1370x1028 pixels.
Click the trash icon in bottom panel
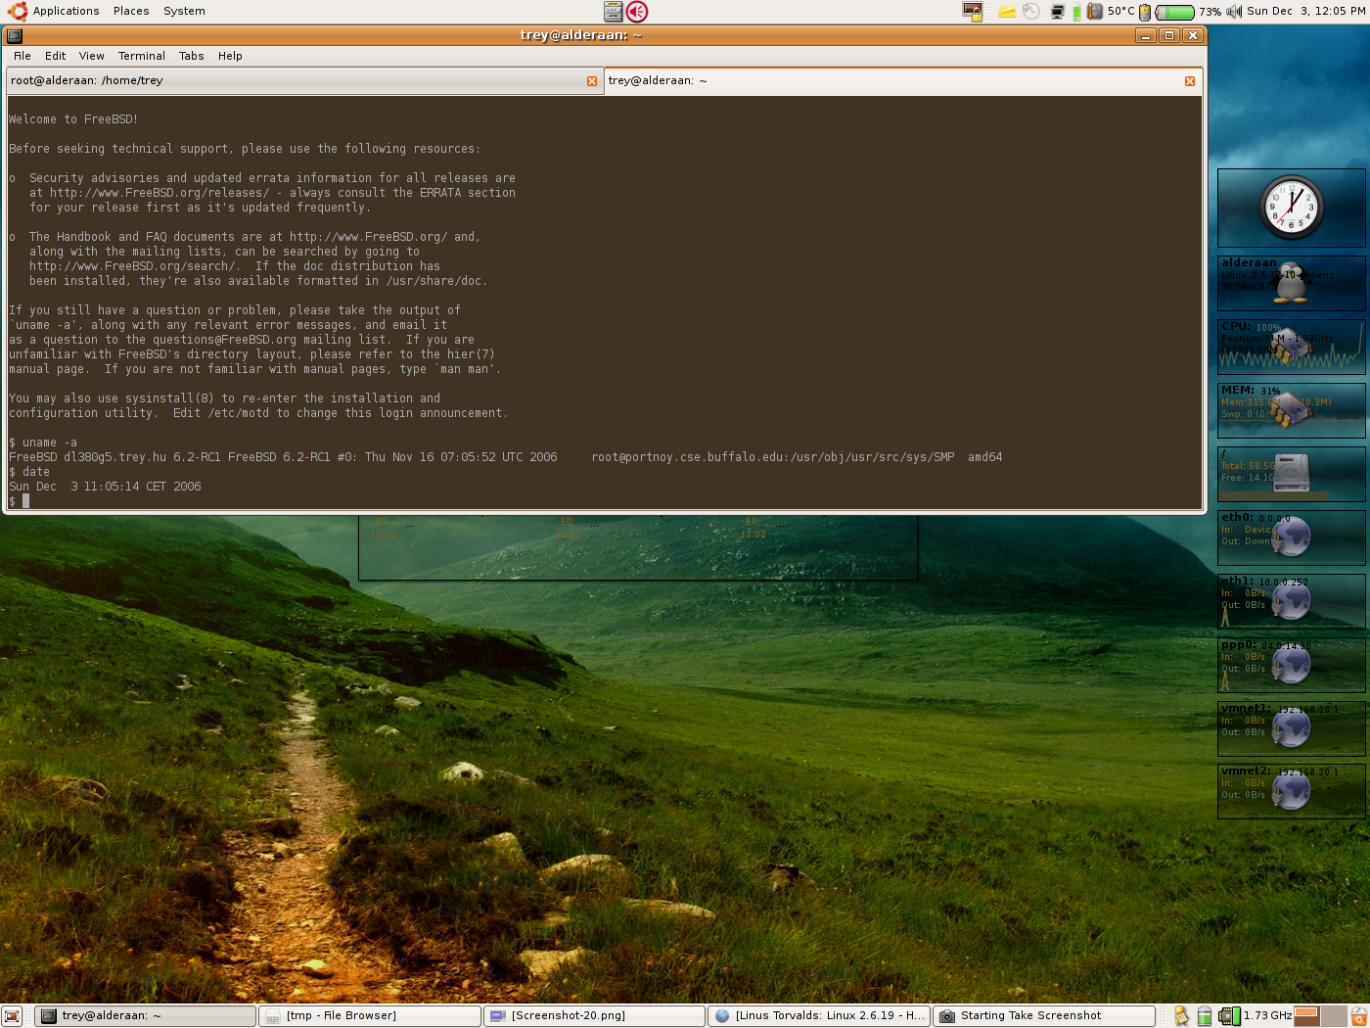coord(1358,1016)
